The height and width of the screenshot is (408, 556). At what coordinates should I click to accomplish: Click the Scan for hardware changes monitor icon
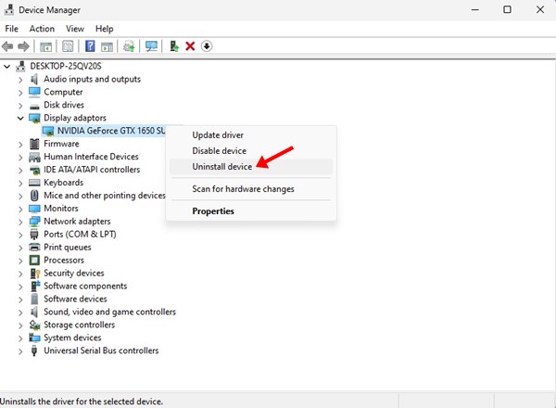click(151, 46)
